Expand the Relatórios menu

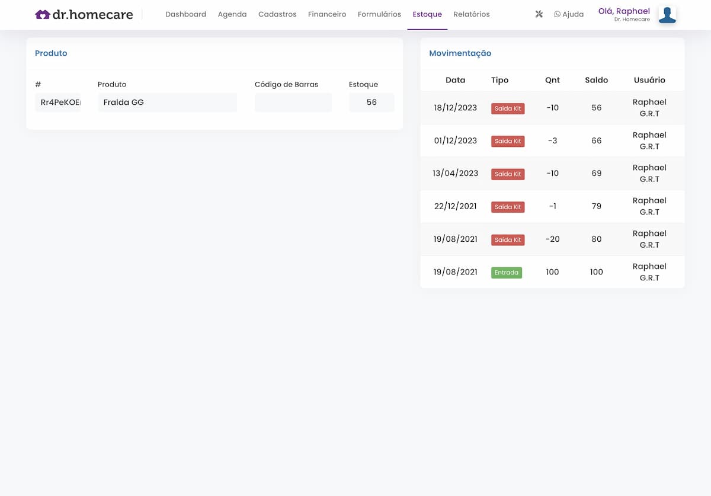pyautogui.click(x=471, y=14)
